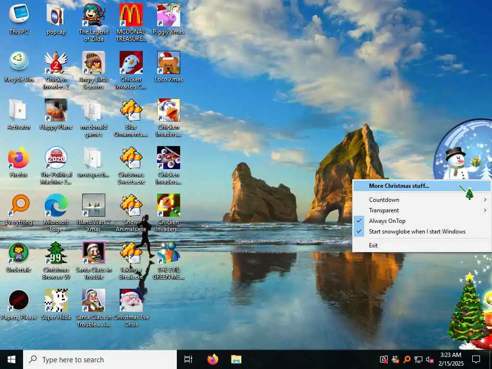Open Task View from the taskbar

[188, 359]
